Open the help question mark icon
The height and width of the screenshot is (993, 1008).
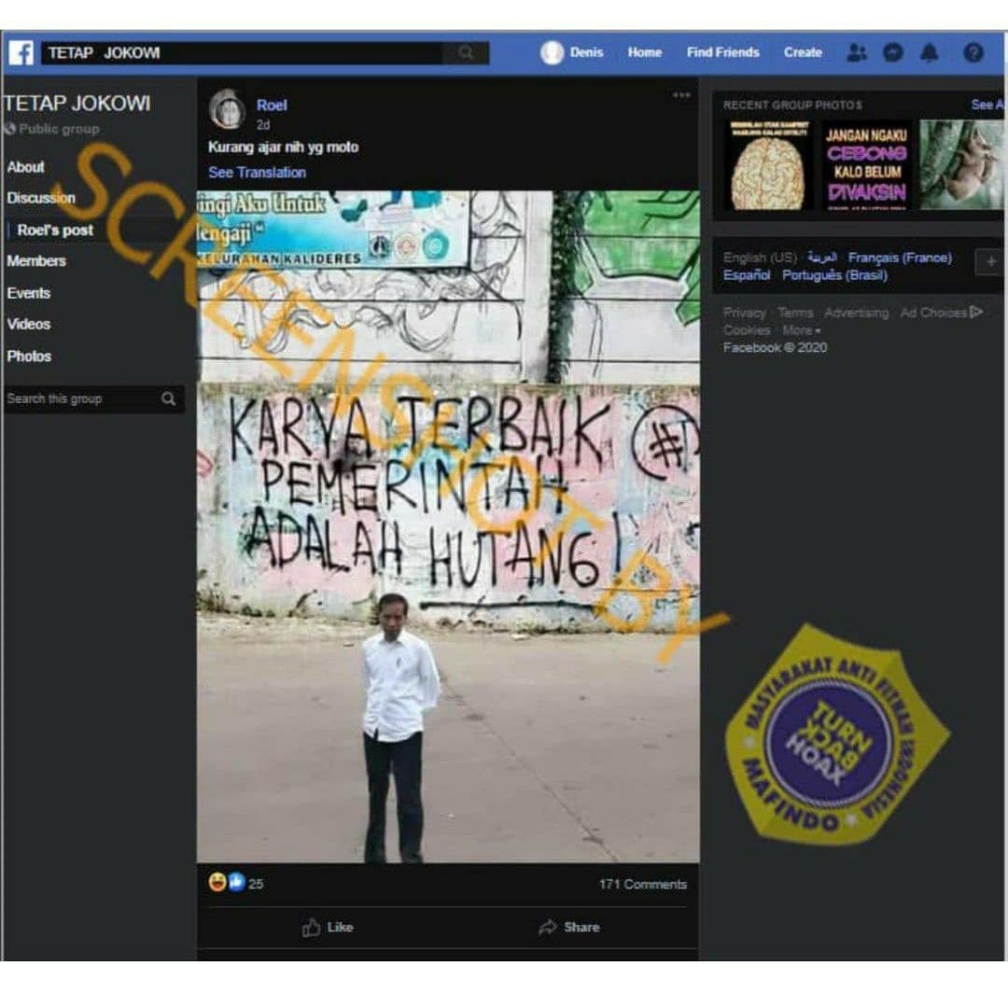pos(973,52)
